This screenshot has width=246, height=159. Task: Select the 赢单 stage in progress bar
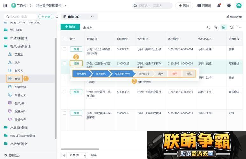click(x=161, y=73)
